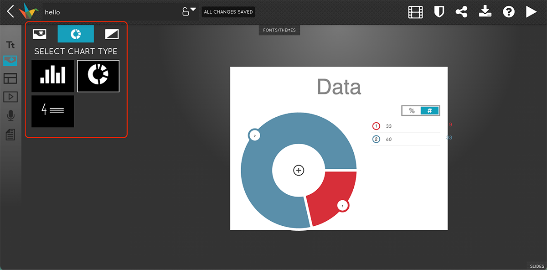Switch to the image chart tab

39,33
